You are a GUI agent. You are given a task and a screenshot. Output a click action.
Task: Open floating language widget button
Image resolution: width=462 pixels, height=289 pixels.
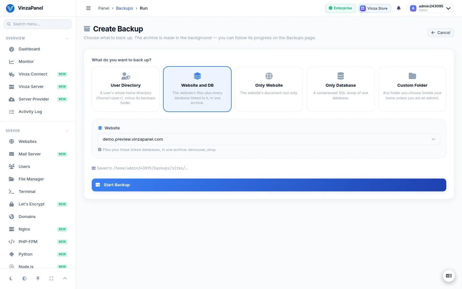point(449,276)
